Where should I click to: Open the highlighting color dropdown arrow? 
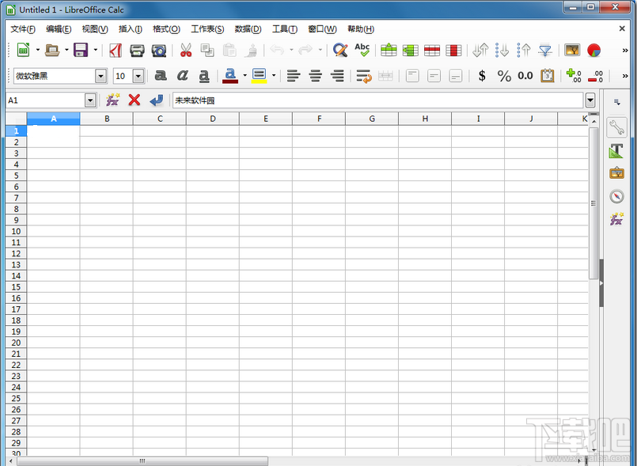(x=273, y=76)
